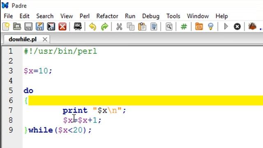The image size is (263, 148).
Task: Click the print "$x\n"; statement
Action: click(94, 111)
